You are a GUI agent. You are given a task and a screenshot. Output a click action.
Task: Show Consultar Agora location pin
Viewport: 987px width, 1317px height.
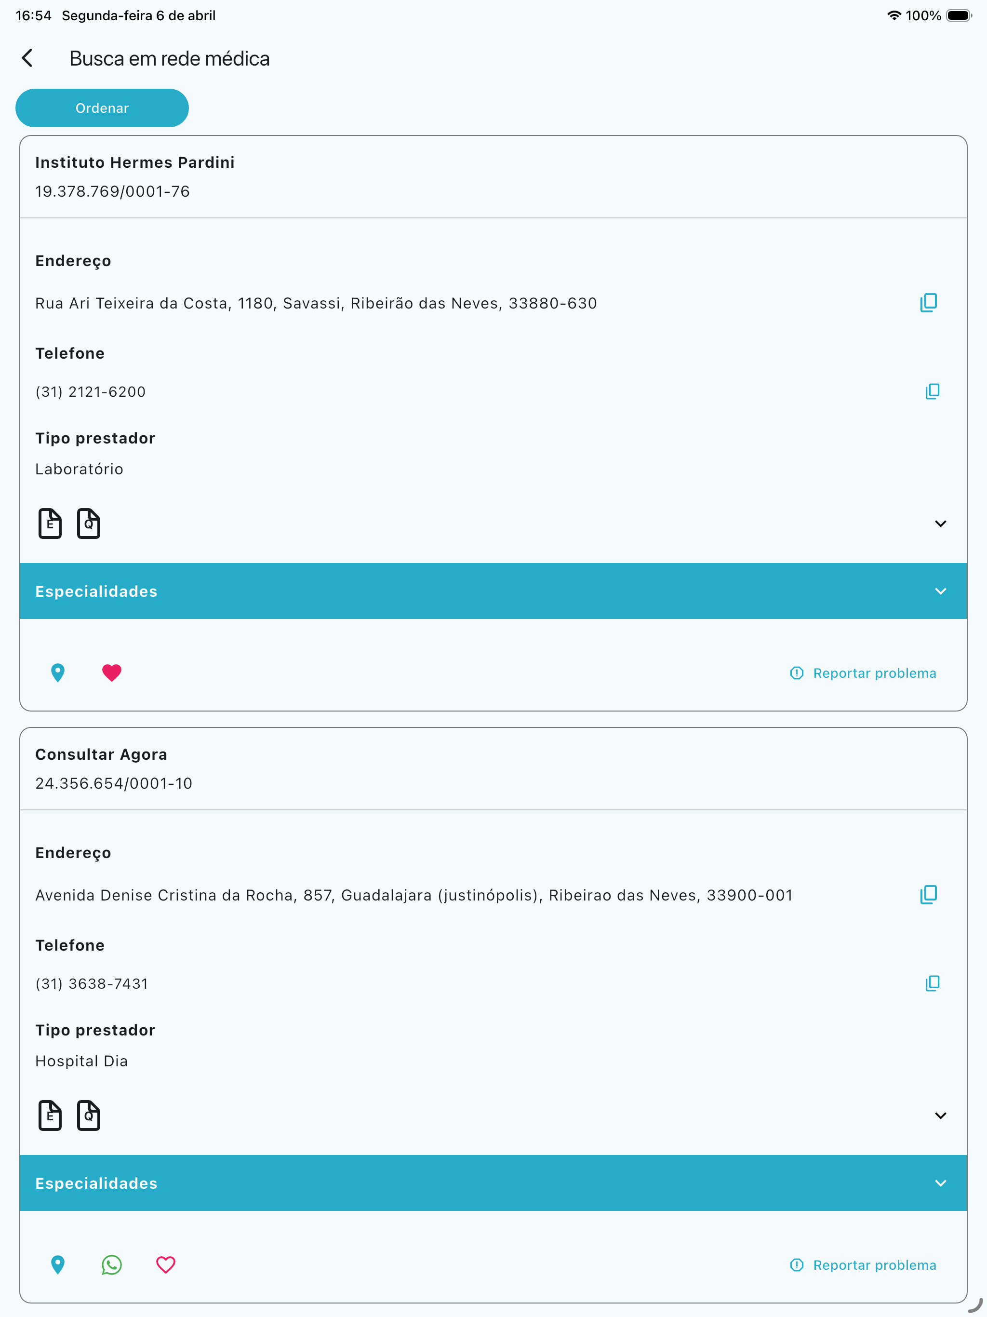[58, 1264]
